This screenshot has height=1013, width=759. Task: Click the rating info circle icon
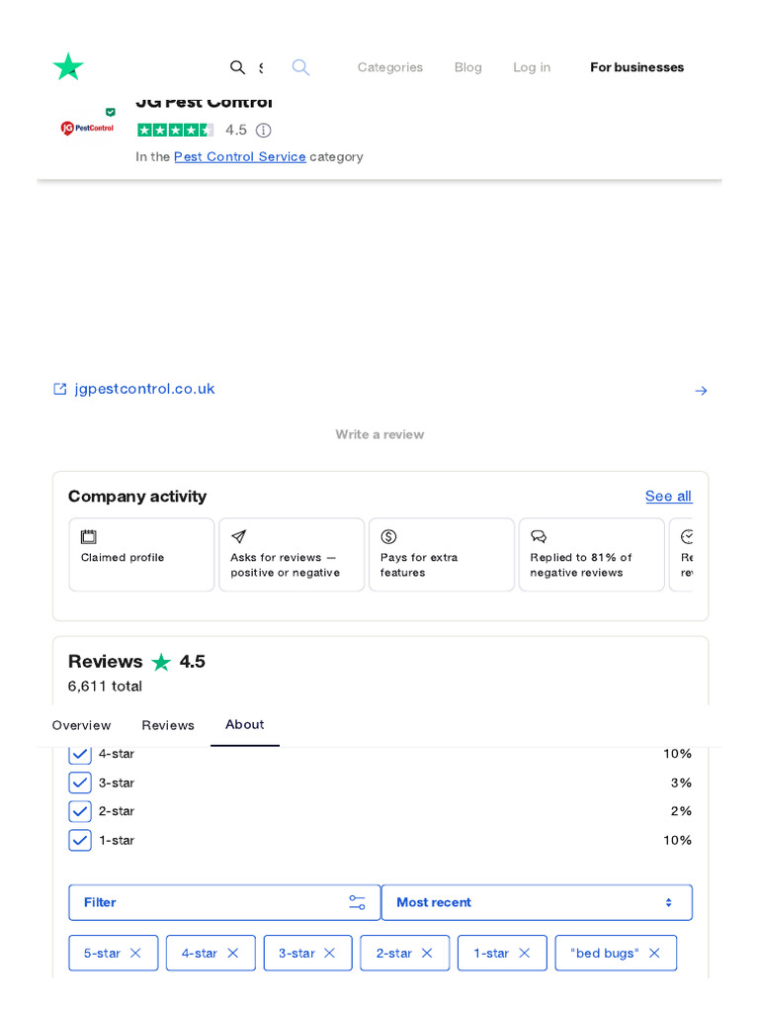click(263, 131)
